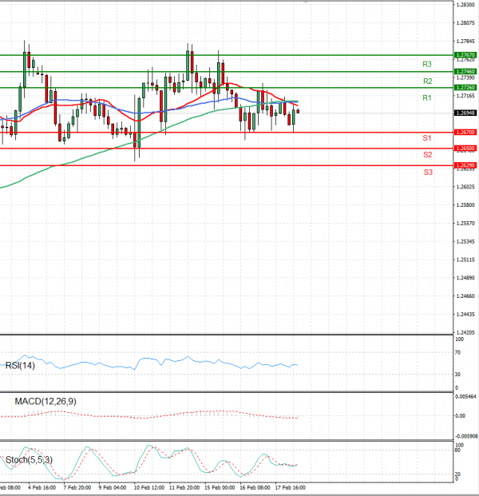Click the 4 Feb 16:00 time label
The width and height of the screenshot is (479, 496).
(x=42, y=487)
